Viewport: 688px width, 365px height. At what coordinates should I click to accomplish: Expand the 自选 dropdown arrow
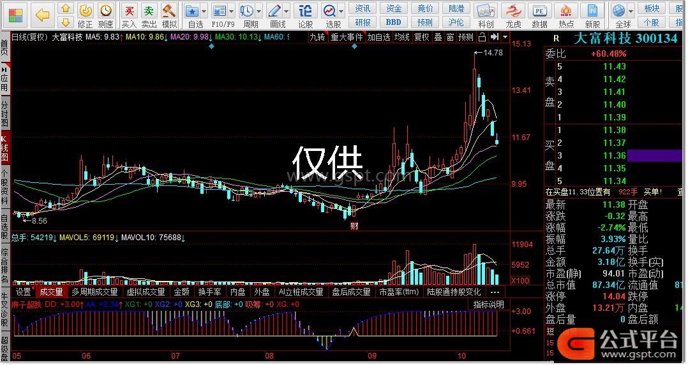tap(204, 11)
